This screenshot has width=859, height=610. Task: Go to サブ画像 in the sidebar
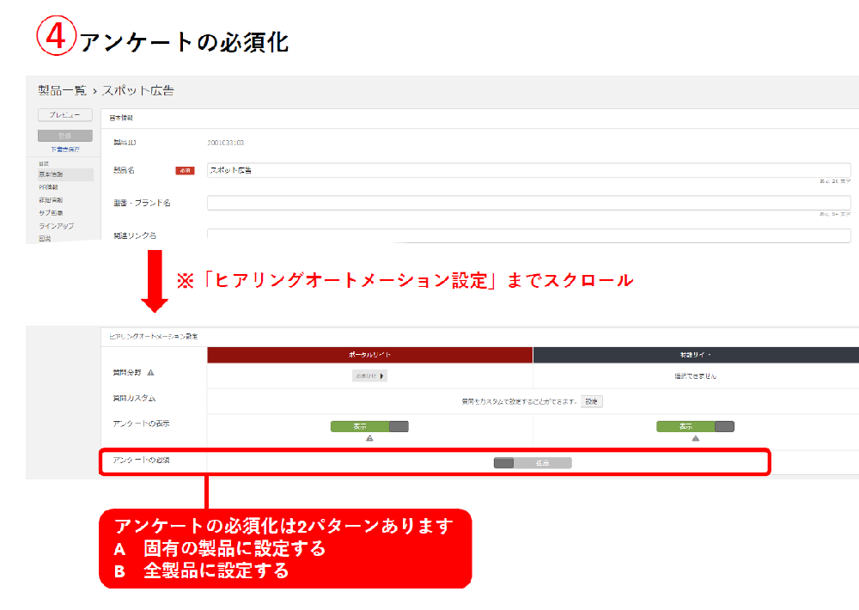[51, 212]
